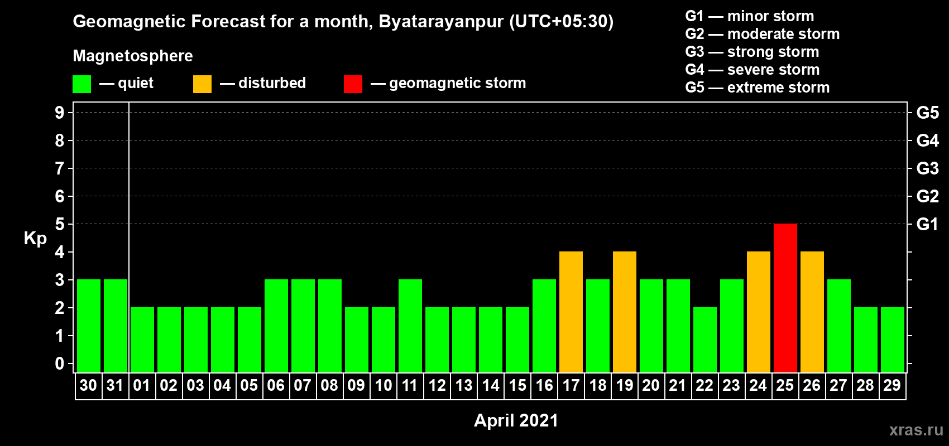Image resolution: width=949 pixels, height=446 pixels.
Task: Click the G2 label on right axis
Action: pyautogui.click(x=927, y=196)
